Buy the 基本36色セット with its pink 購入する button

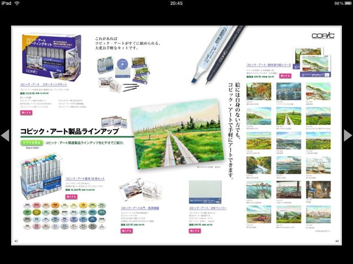coord(71,197)
